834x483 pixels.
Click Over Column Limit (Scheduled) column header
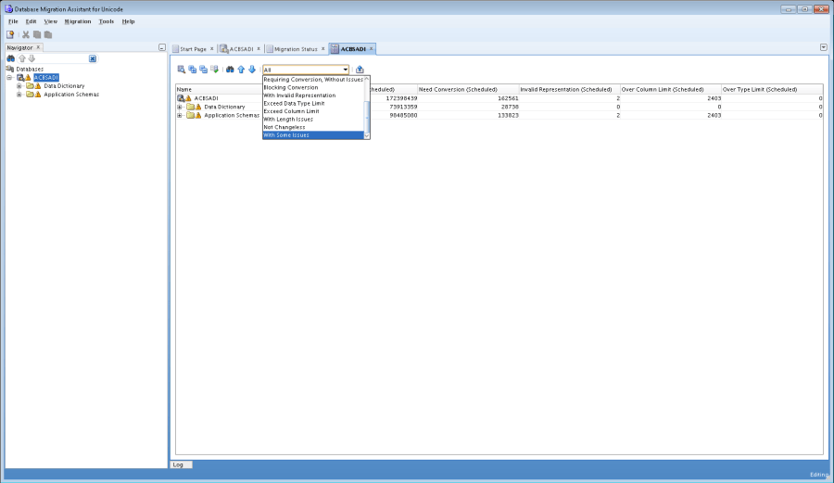(x=670, y=89)
